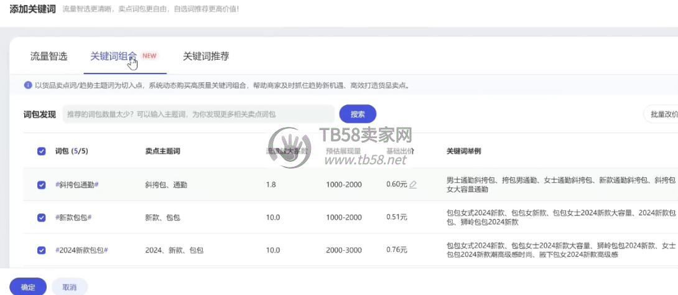
Task: Click the 2024、新款、包包 theme words cell
Action: click(x=174, y=250)
